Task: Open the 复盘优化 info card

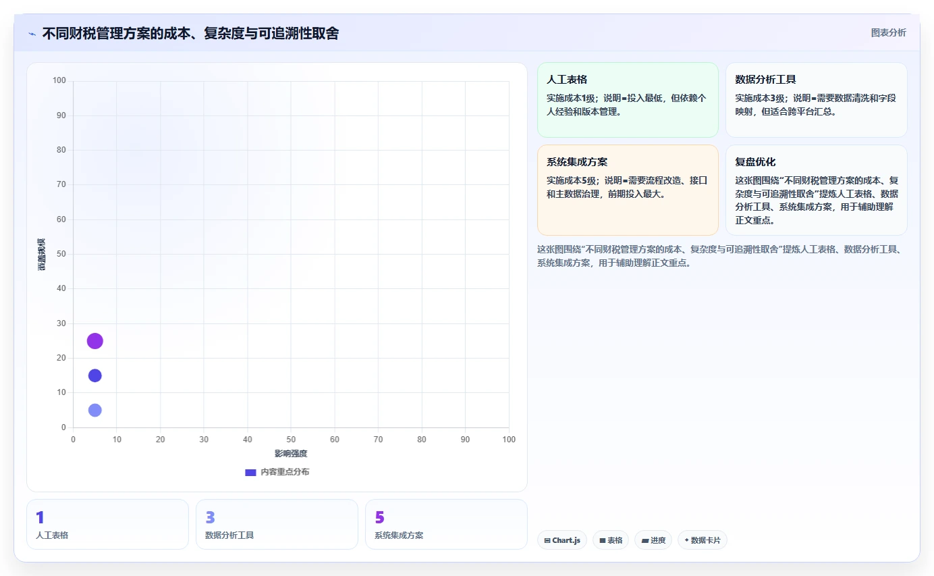Action: (x=816, y=190)
